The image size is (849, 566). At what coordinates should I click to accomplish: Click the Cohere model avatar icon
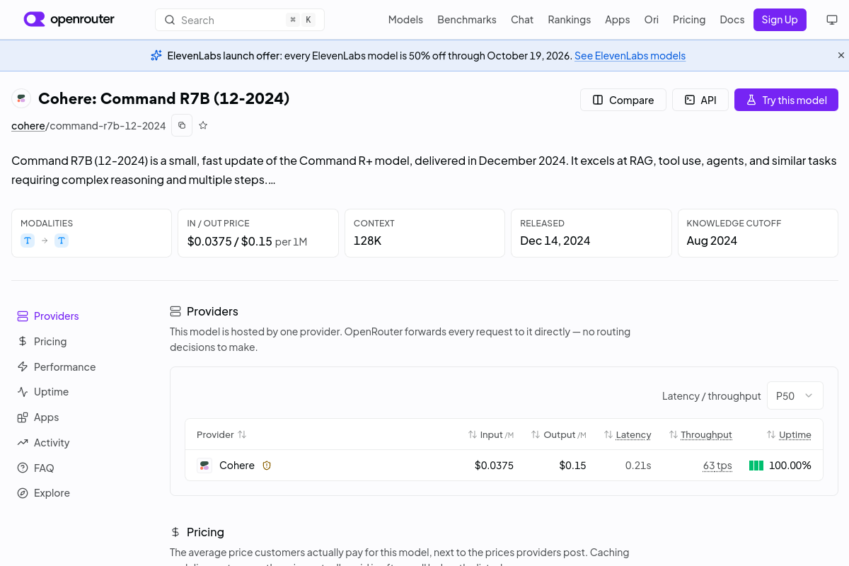click(21, 99)
